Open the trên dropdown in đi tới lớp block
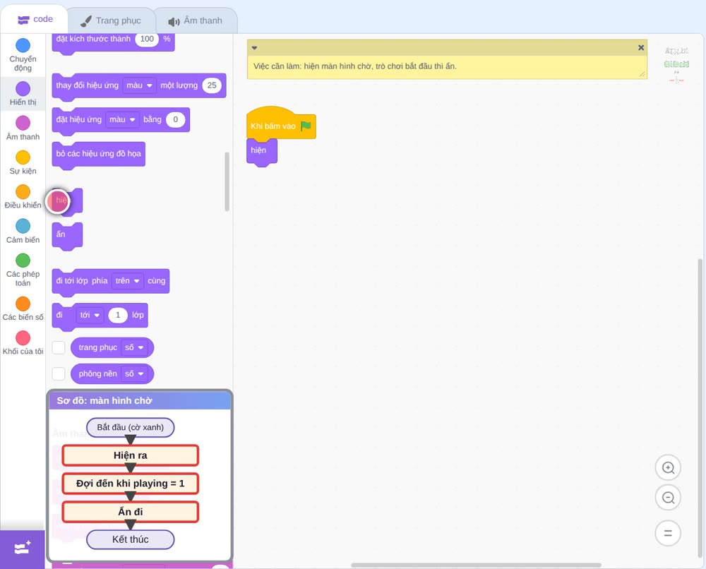This screenshot has height=569, width=706. pyautogui.click(x=127, y=281)
